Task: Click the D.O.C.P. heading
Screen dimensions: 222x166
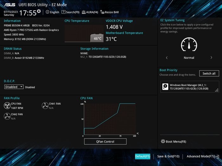Action: point(9,81)
